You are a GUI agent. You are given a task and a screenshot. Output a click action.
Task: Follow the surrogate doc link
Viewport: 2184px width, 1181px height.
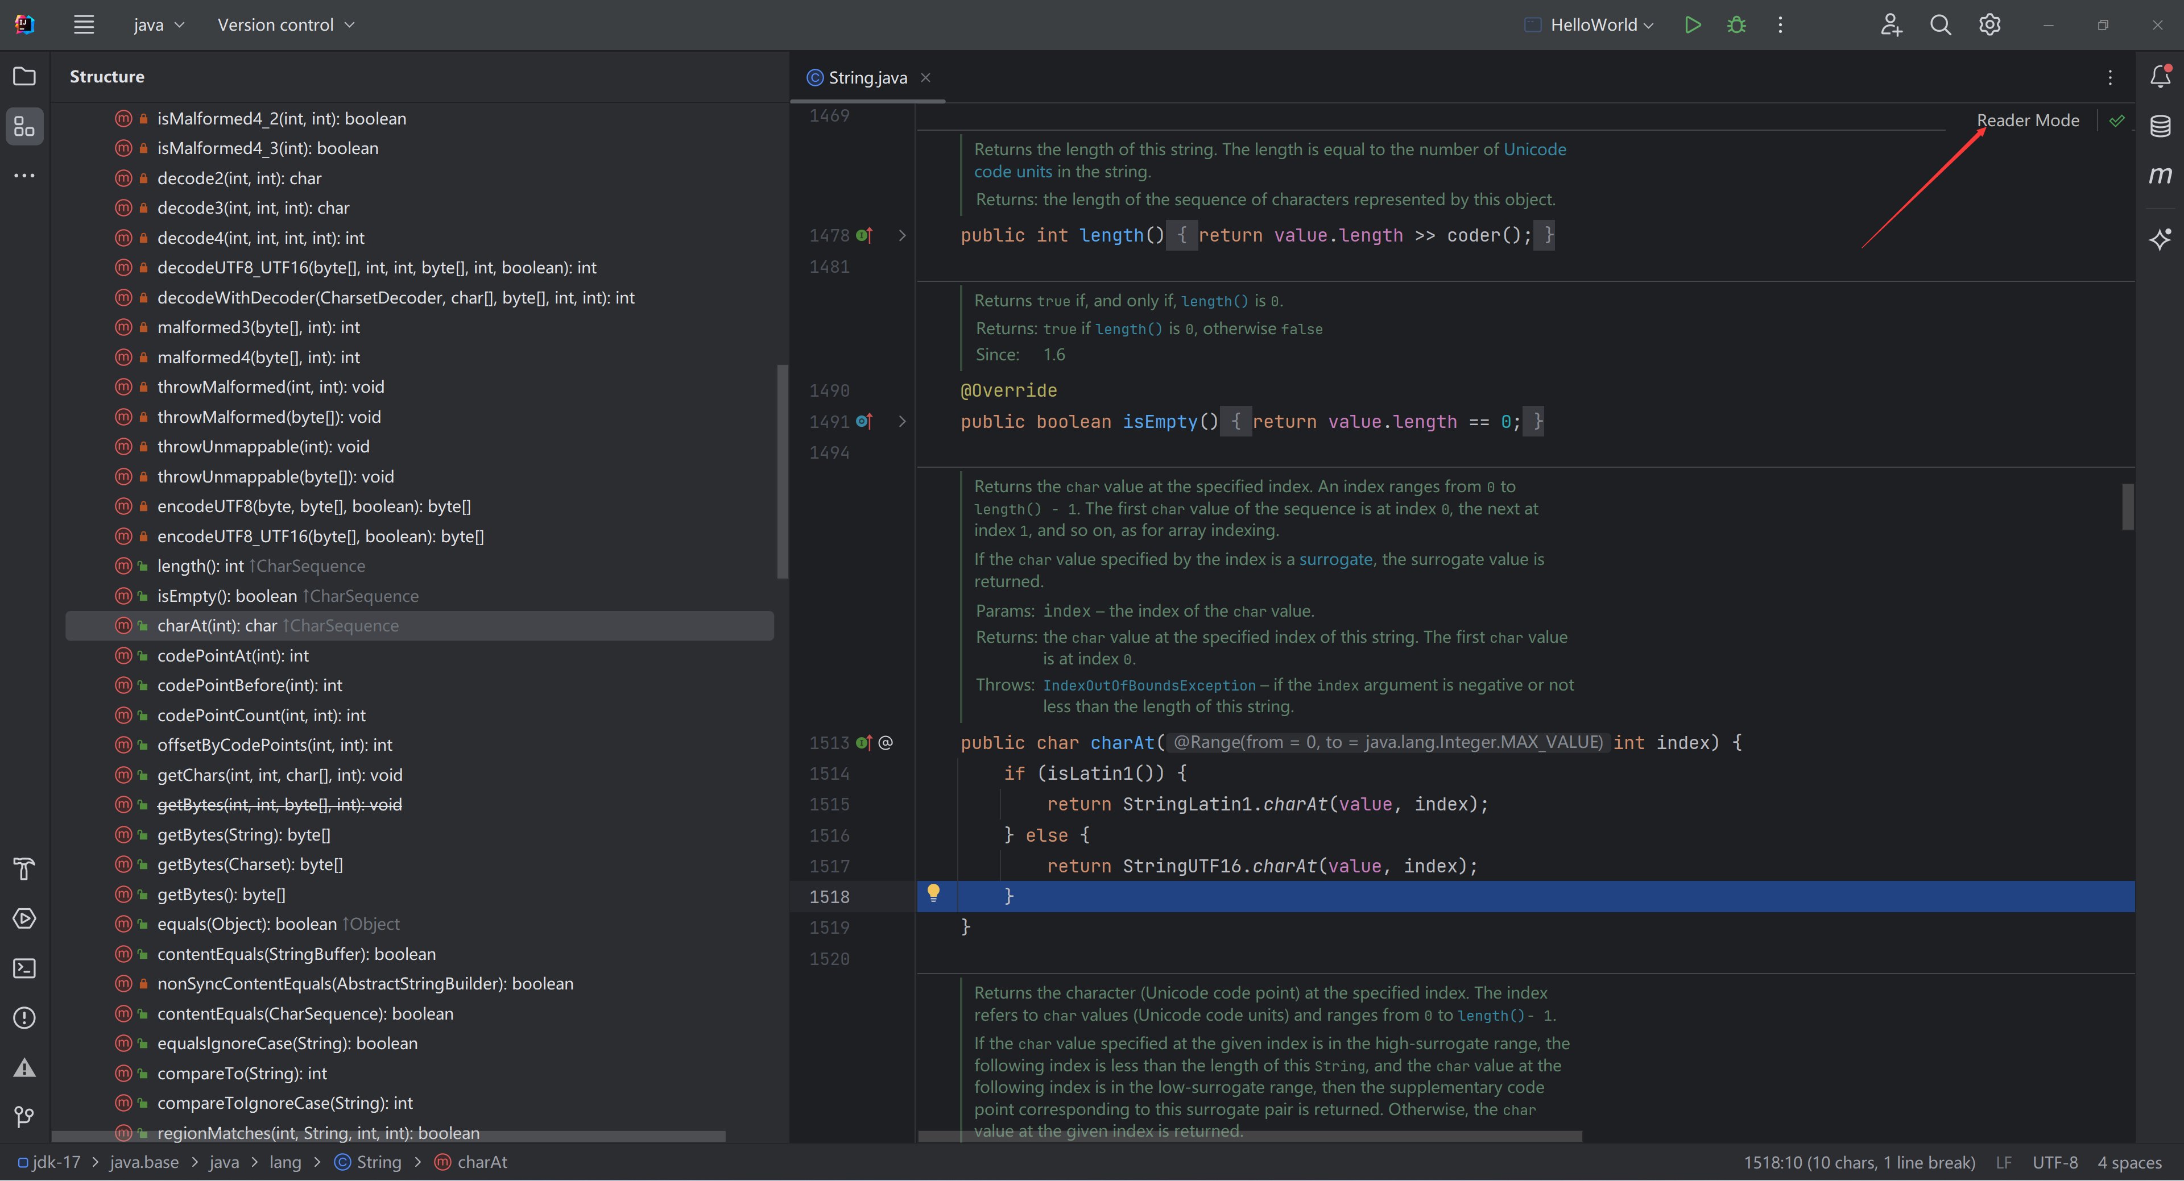[1335, 559]
